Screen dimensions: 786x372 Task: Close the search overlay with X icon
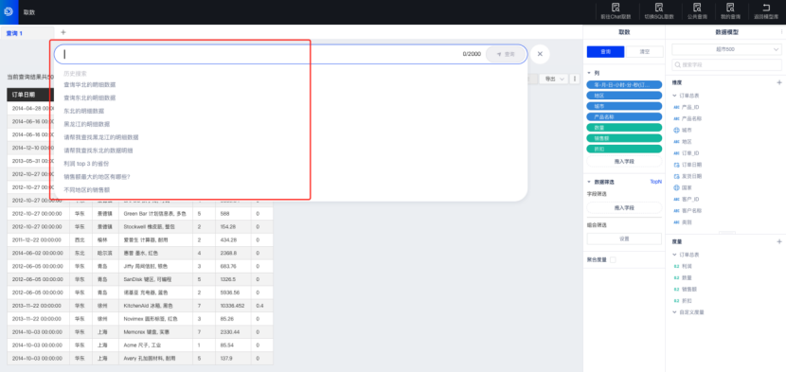540,54
